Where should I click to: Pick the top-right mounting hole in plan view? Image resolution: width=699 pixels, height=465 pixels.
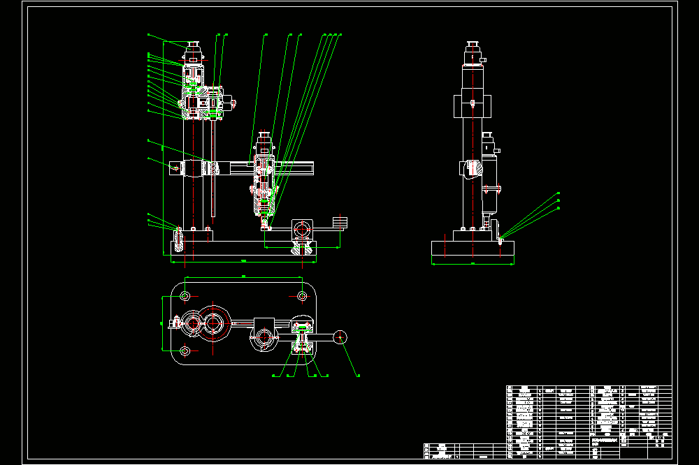point(302,296)
